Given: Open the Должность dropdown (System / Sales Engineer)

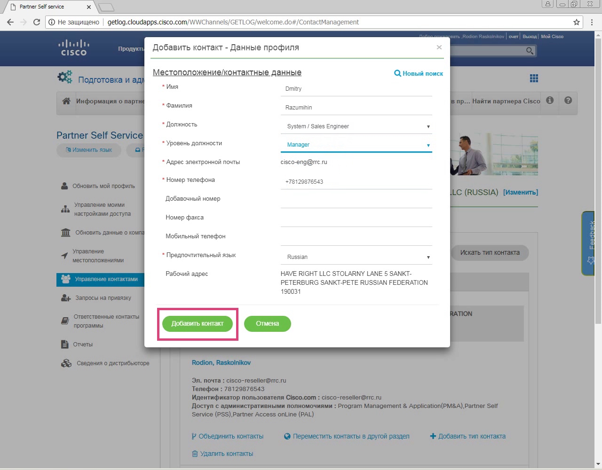Looking at the screenshot, I should coord(356,126).
